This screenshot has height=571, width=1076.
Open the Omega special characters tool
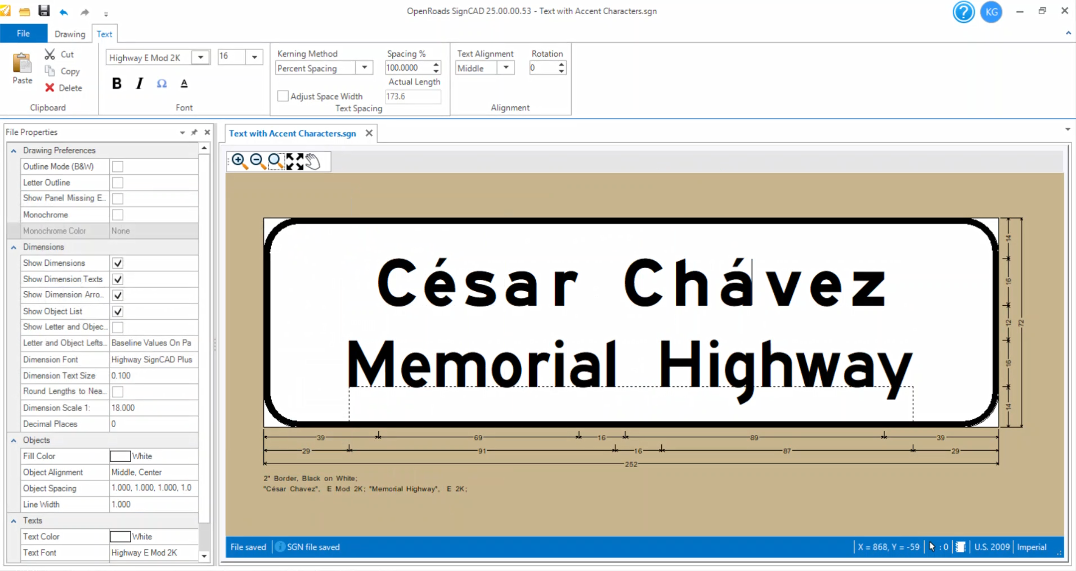click(x=162, y=84)
